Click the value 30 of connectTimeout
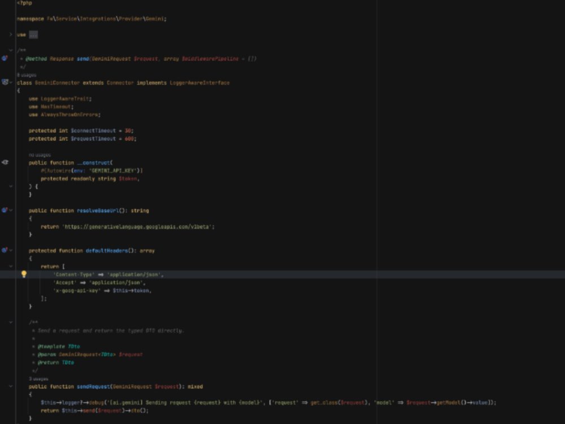 tap(128, 131)
